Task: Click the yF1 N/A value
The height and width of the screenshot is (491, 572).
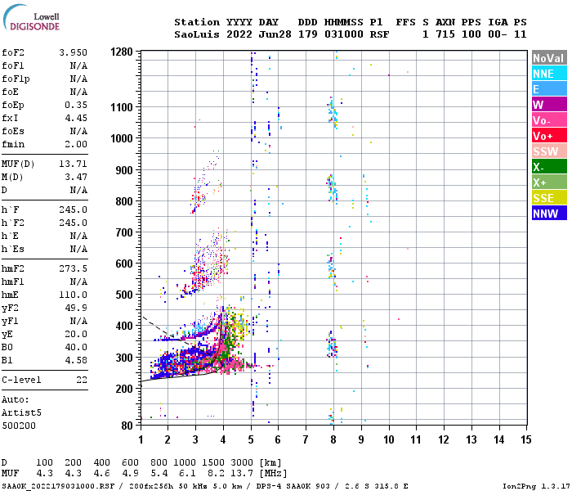Action: 78,321
